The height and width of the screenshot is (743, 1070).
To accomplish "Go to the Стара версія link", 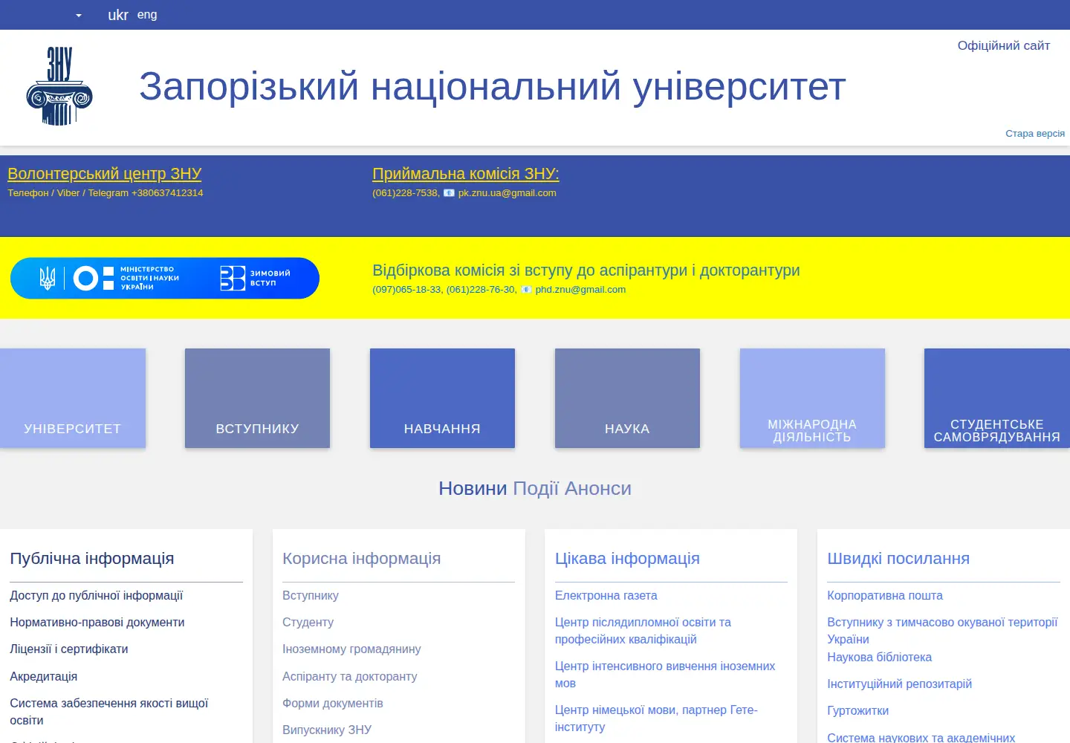I will (1035, 134).
